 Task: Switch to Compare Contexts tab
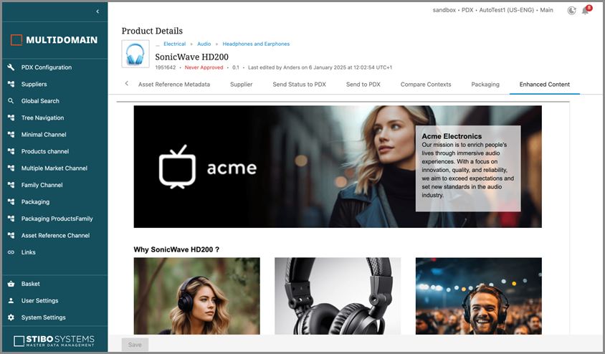426,84
